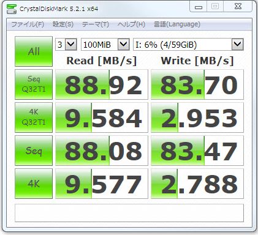
Task: Open the 設定(S) menu
Action: (x=63, y=24)
